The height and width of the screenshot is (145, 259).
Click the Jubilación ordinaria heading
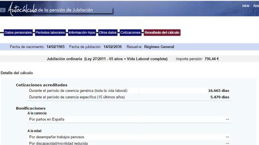point(107,59)
